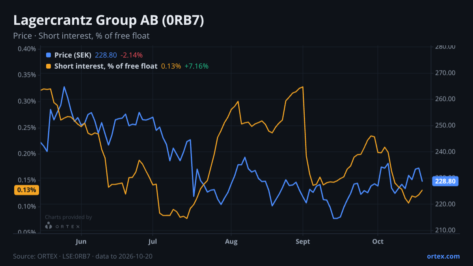Click the 210.00 right axis label
This screenshot has height=266, width=473.
[445, 230]
